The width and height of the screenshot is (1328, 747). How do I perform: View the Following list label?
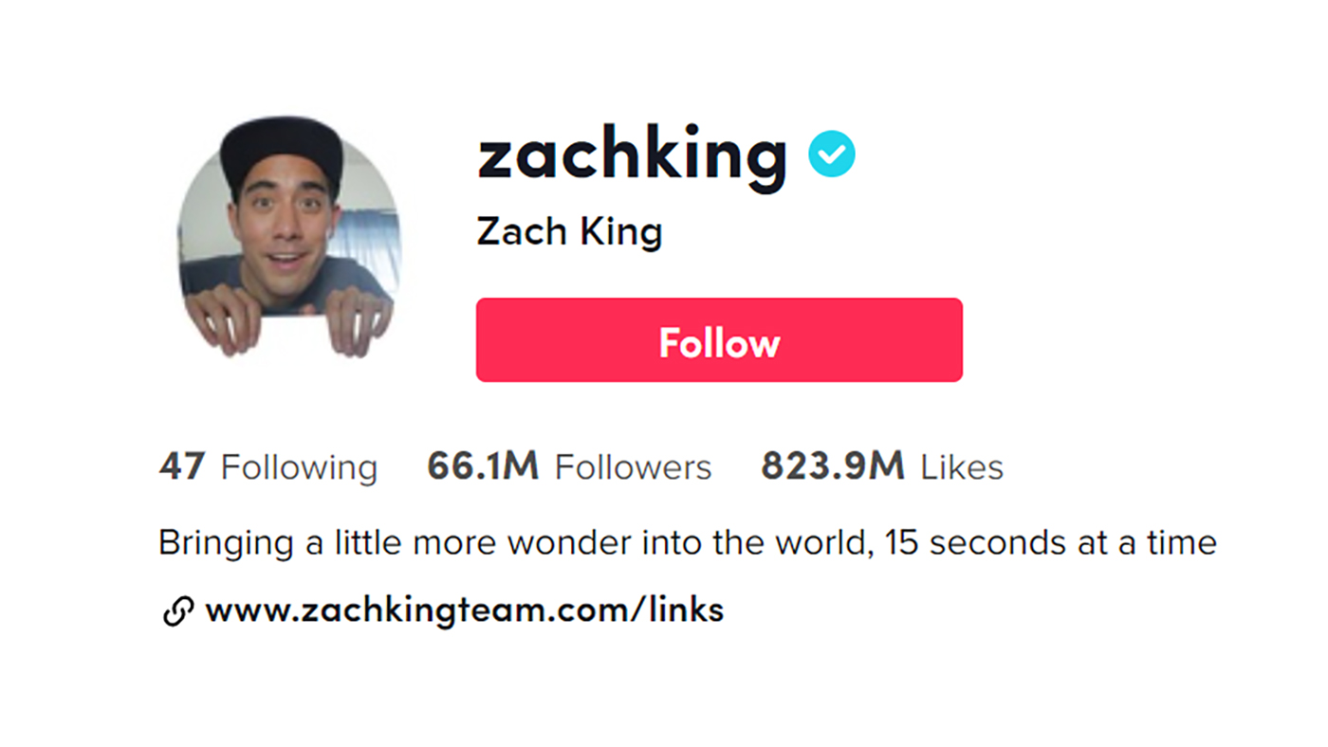click(x=299, y=468)
